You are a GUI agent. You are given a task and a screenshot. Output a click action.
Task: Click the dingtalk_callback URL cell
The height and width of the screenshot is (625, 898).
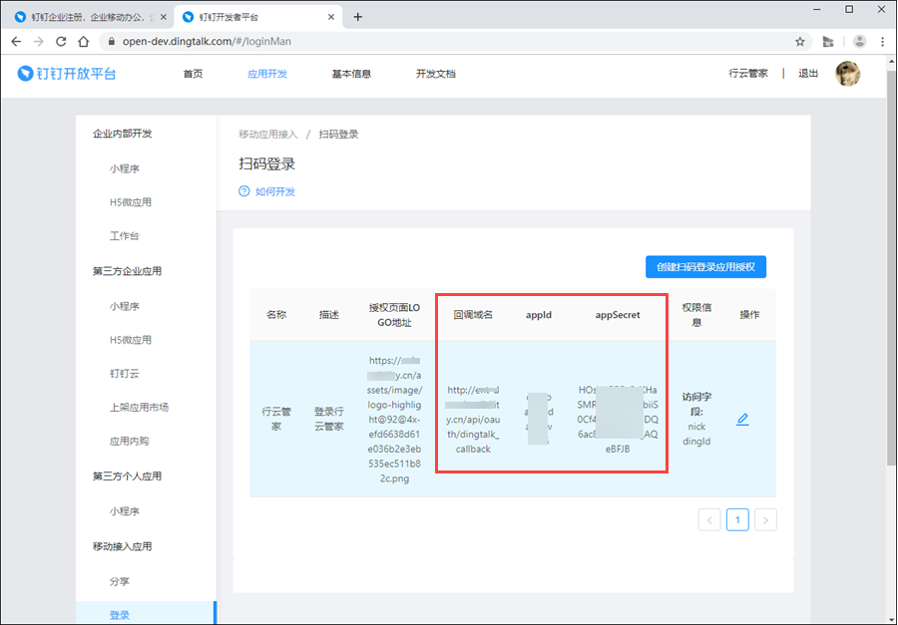pos(473,420)
